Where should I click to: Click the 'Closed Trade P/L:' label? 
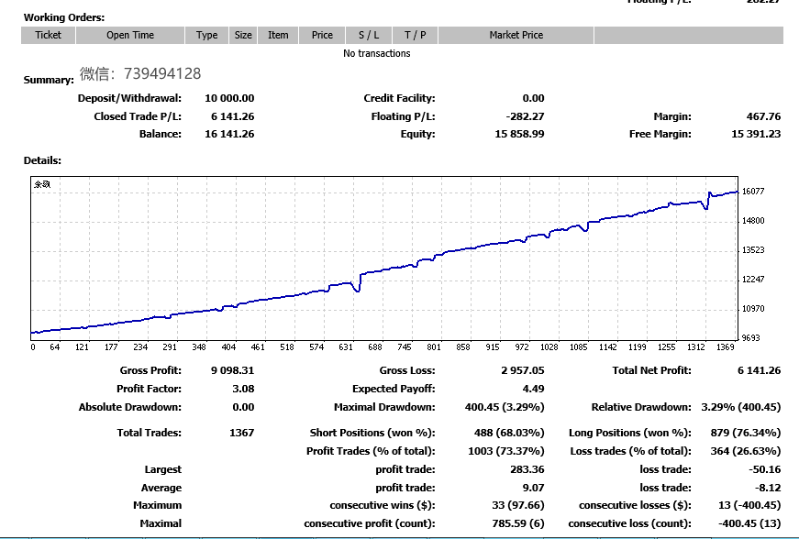click(x=138, y=116)
